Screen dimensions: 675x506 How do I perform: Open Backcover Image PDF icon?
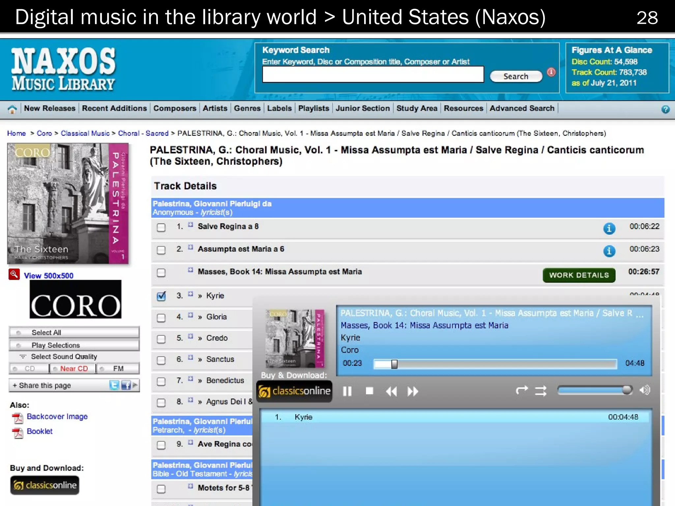click(x=17, y=418)
